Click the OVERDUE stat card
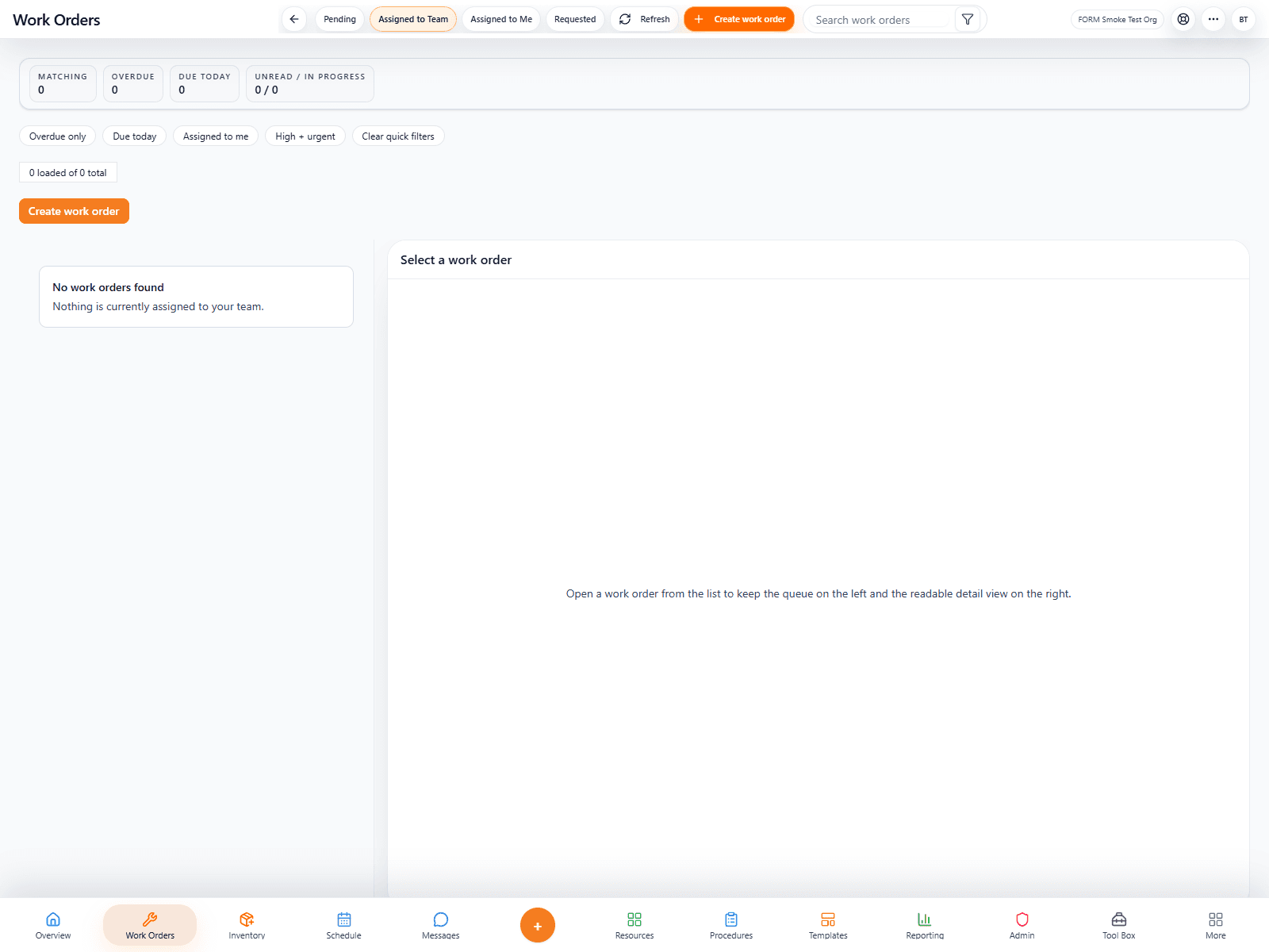The image size is (1269, 952). [x=133, y=83]
